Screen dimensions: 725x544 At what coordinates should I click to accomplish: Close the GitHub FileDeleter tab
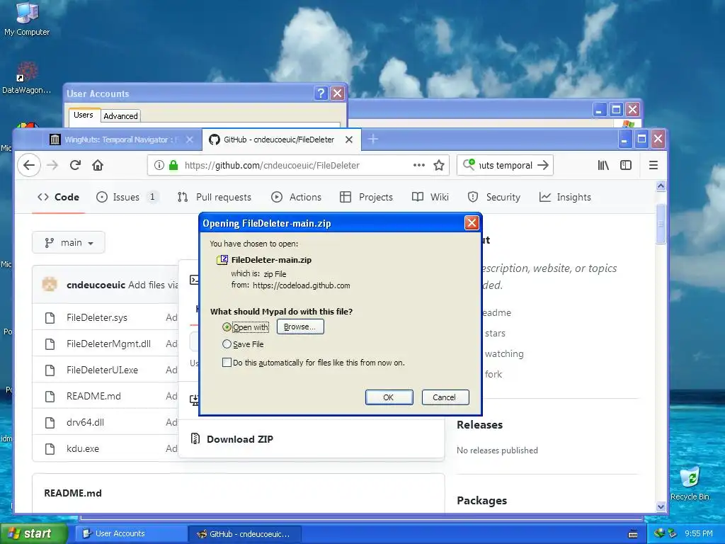coord(349,140)
